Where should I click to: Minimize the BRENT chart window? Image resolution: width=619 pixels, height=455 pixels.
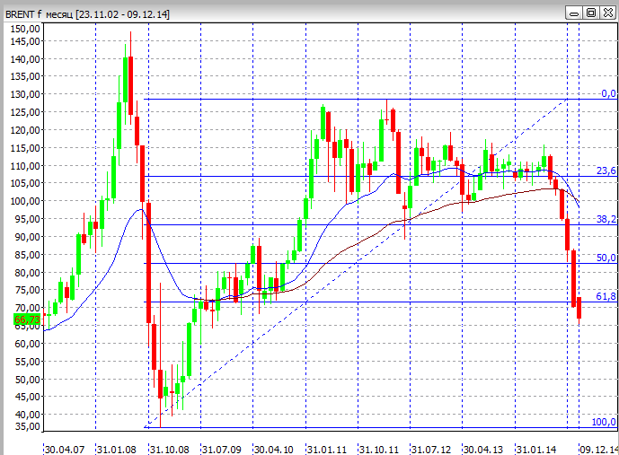pyautogui.click(x=576, y=13)
